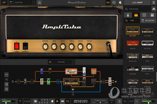The width and height of the screenshot is (157, 104).
Task: Click the binoculars browse icon
Action: (154, 9)
